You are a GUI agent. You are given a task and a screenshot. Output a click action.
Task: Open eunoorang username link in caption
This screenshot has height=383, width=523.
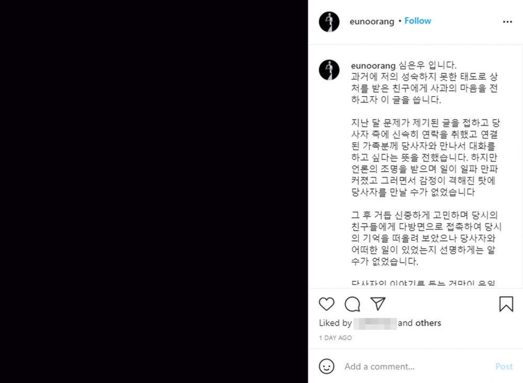click(373, 66)
